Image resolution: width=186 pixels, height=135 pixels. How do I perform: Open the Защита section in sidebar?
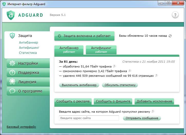[25, 36]
